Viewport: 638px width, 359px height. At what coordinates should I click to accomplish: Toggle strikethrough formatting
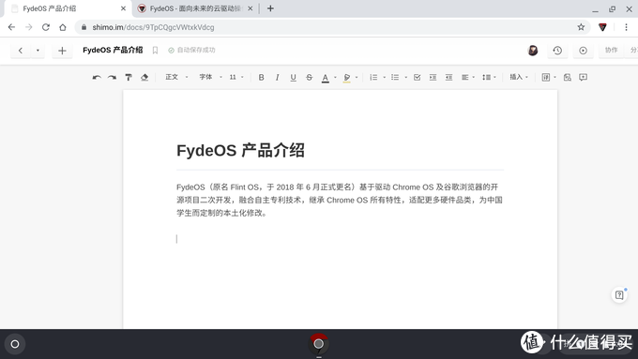pos(310,77)
